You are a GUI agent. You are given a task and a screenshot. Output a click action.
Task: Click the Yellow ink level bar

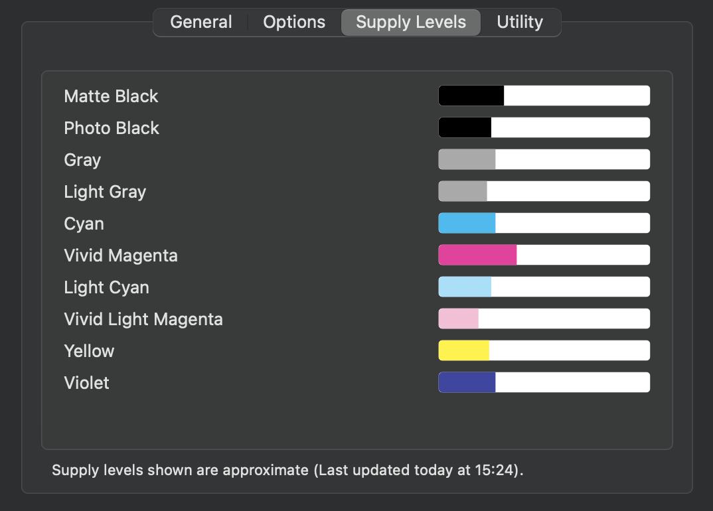(544, 350)
